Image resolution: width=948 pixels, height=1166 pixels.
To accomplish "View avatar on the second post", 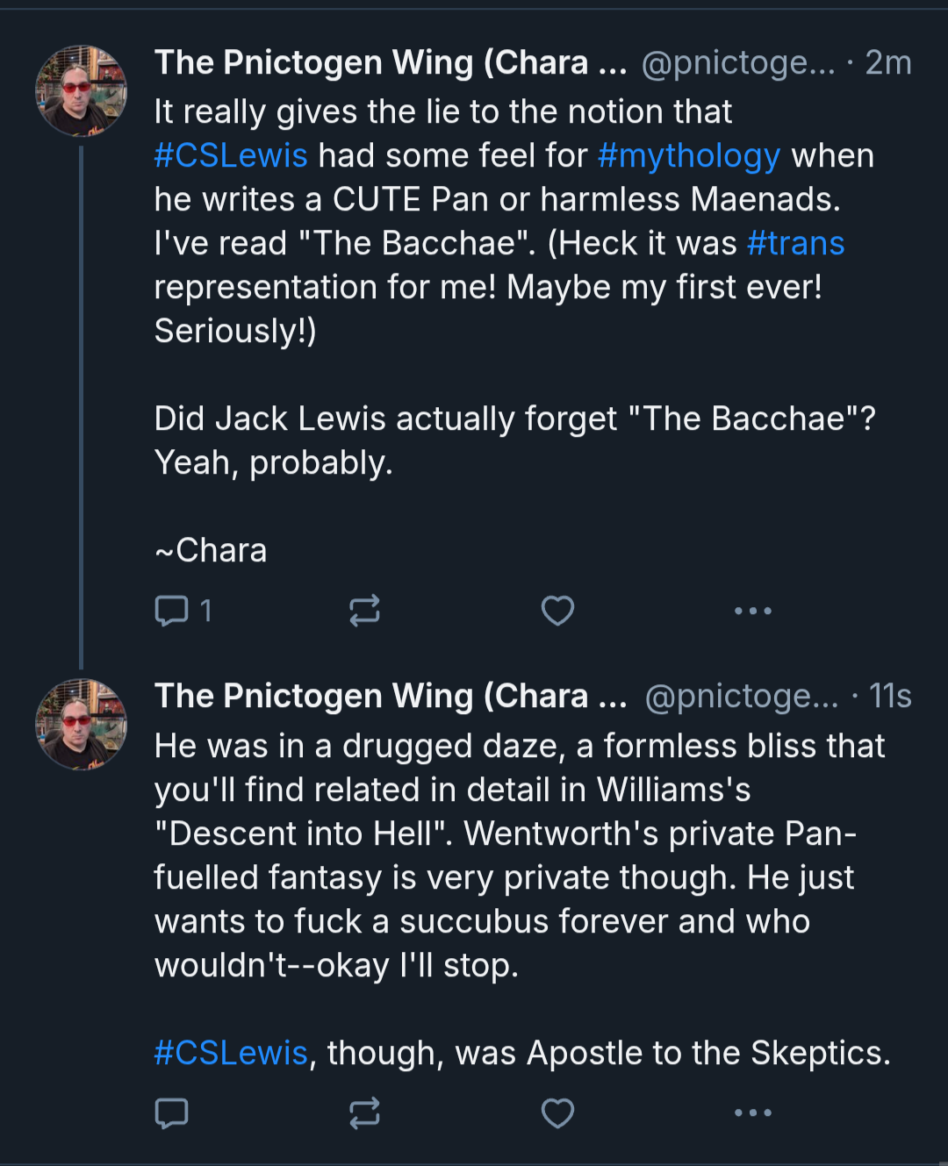I will [x=81, y=725].
